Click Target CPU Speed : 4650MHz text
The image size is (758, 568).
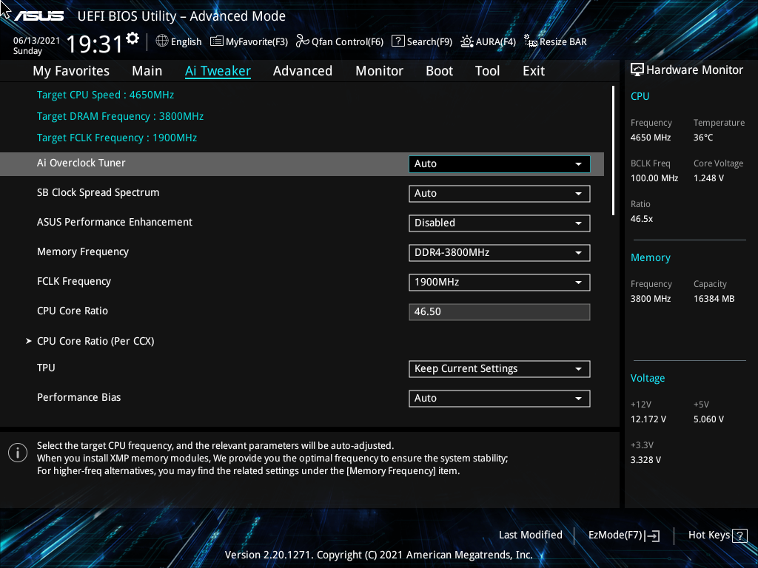pyautogui.click(x=105, y=95)
